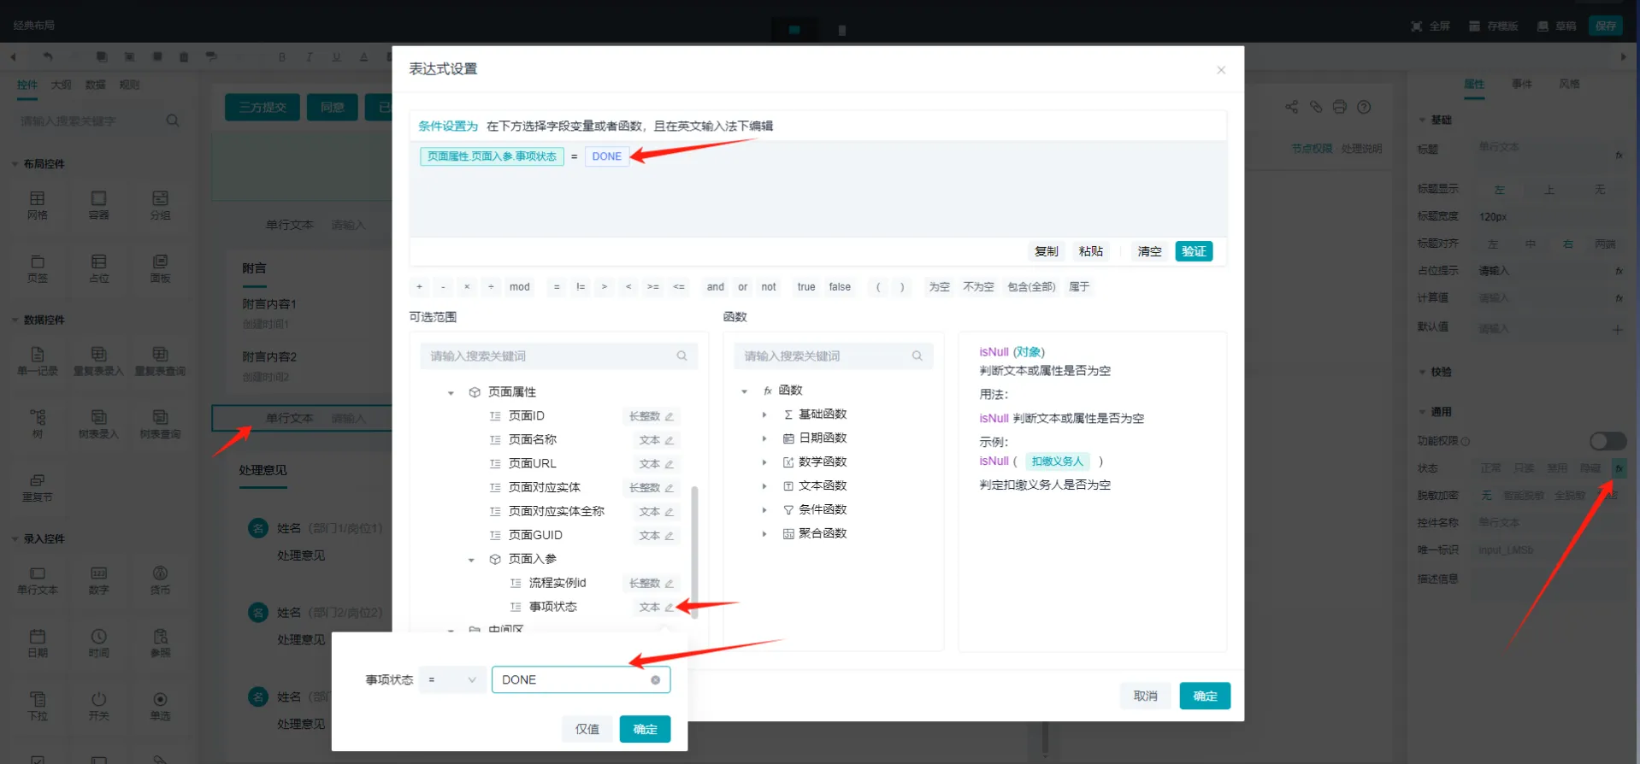Click the fx icon beside 标题 field
Image resolution: width=1640 pixels, height=764 pixels.
click(1619, 155)
